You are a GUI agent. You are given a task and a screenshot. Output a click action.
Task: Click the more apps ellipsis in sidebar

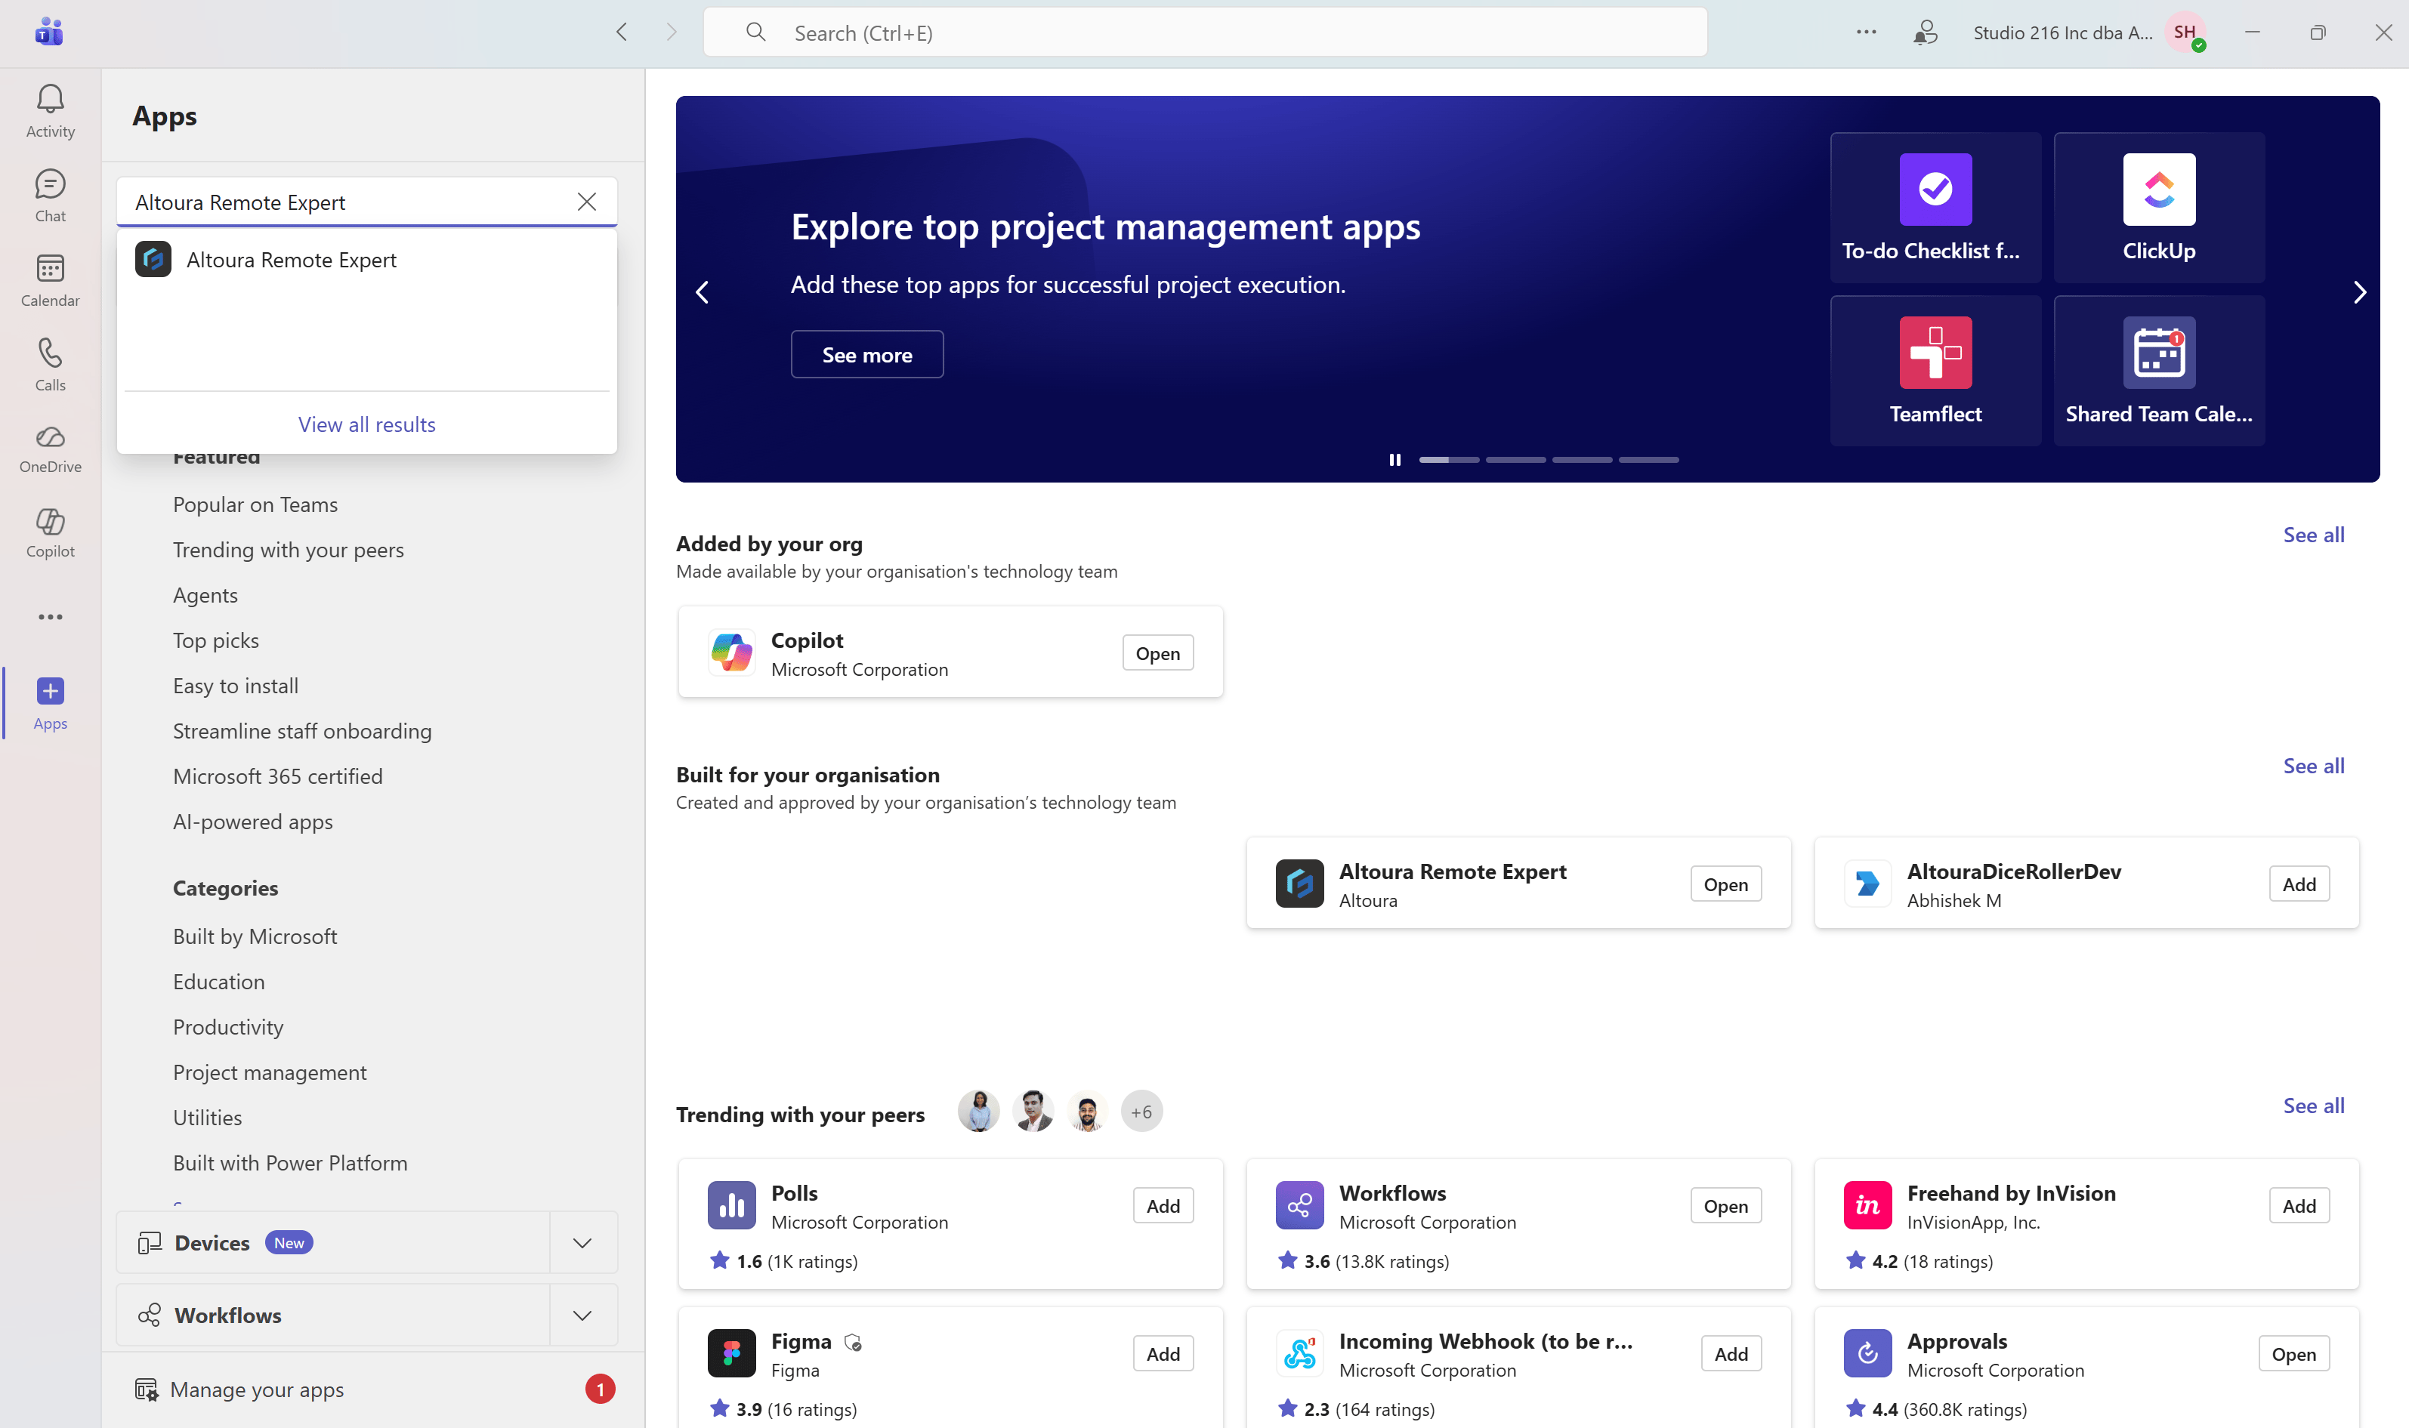(x=50, y=617)
